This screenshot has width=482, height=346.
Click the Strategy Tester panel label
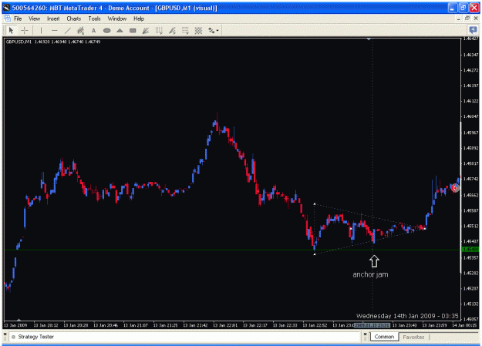(x=35, y=337)
